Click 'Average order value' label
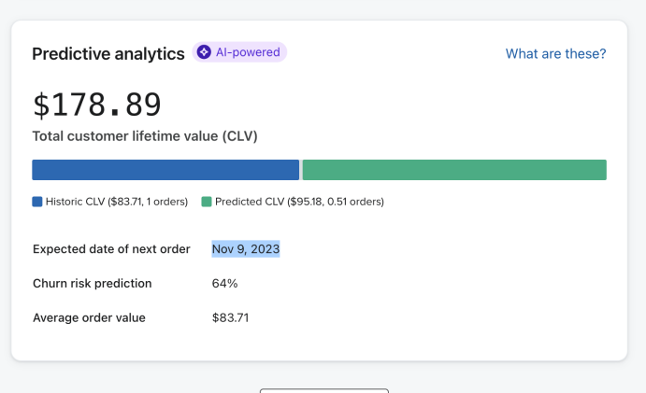 point(89,317)
